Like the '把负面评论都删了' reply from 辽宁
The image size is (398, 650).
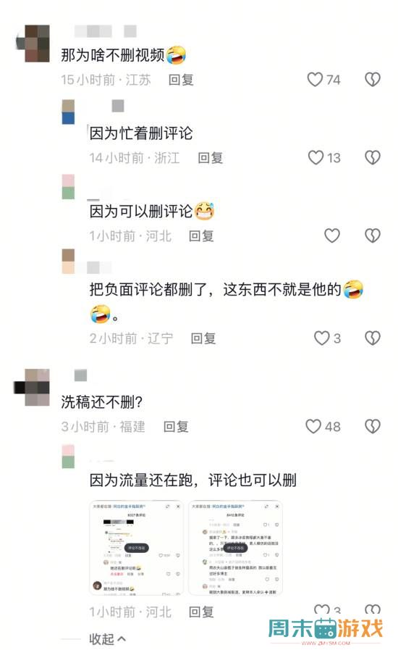(x=322, y=338)
